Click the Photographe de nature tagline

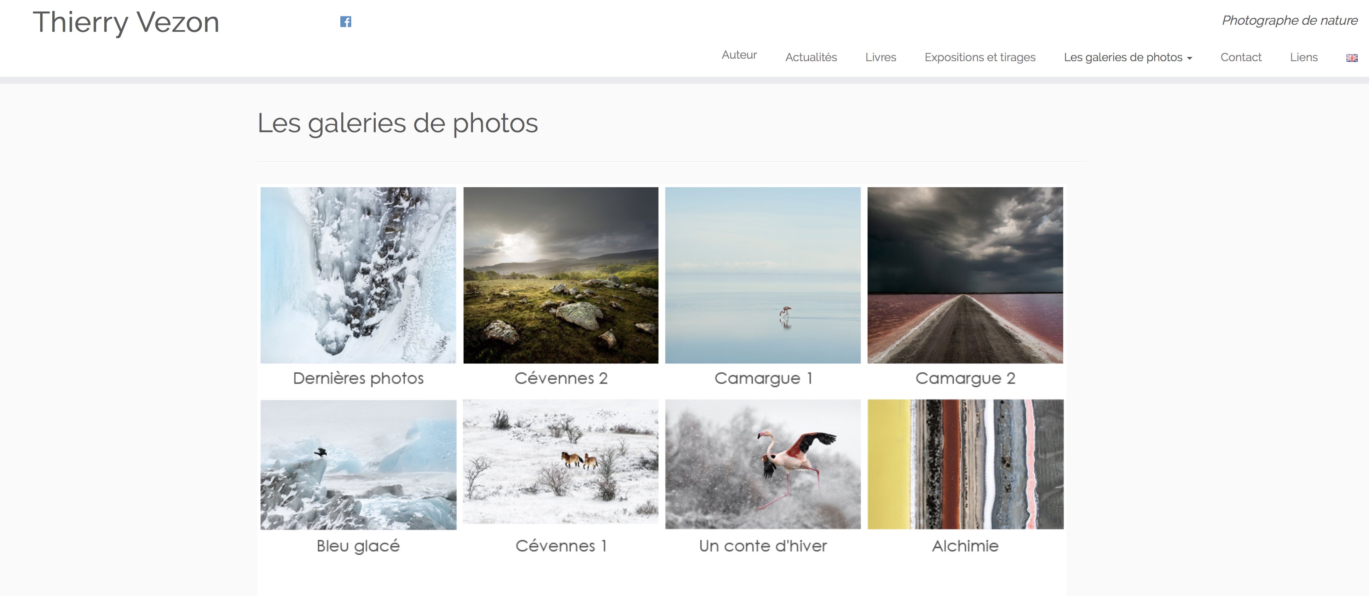[x=1289, y=21]
